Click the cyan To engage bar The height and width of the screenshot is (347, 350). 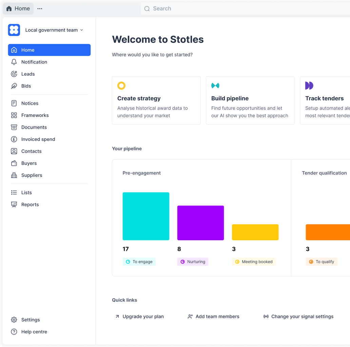click(146, 216)
